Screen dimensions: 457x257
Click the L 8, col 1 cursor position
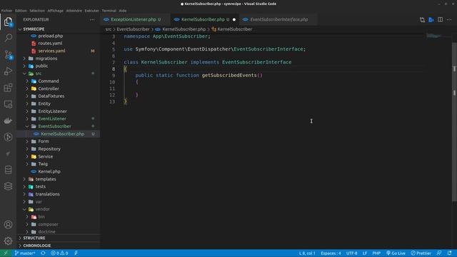click(x=307, y=253)
